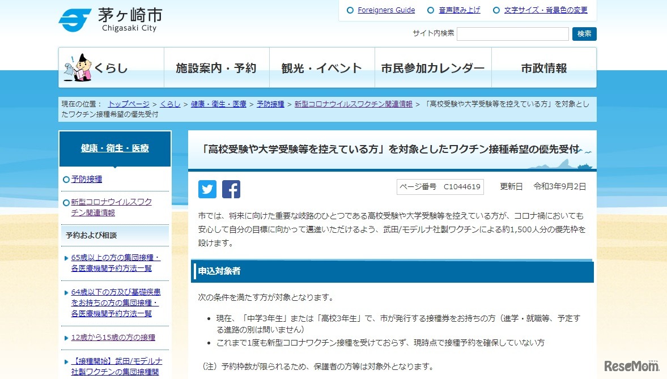This screenshot has height=379, width=667.
Task: Expand 武田/モデルナ社製ワクチンの集団接種 entry
Action: coord(115,365)
